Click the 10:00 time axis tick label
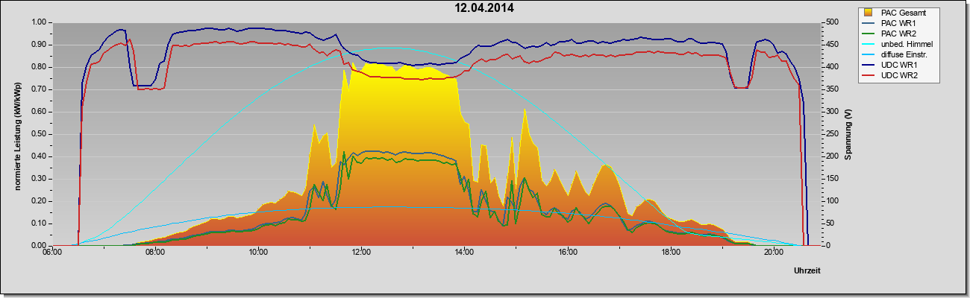 click(x=258, y=252)
